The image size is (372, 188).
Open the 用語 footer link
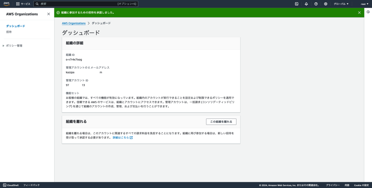pos(347,185)
